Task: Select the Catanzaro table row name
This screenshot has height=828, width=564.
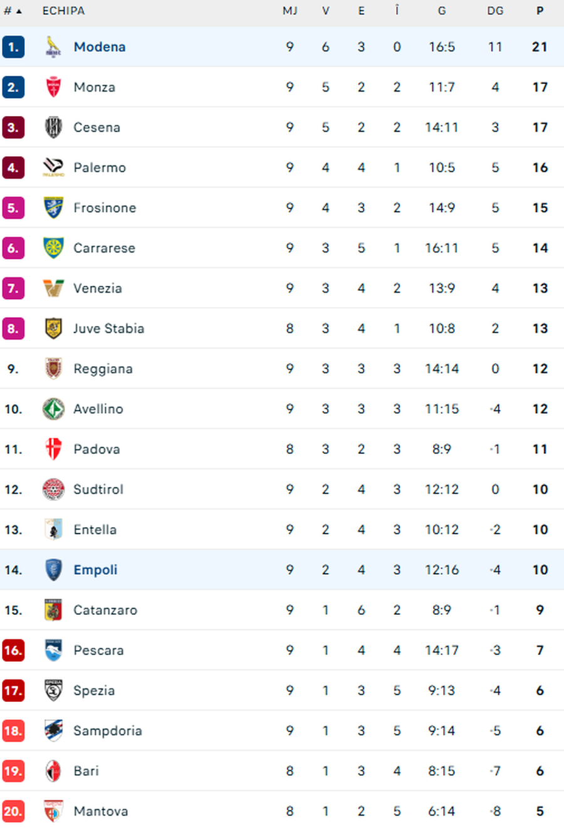Action: (105, 611)
